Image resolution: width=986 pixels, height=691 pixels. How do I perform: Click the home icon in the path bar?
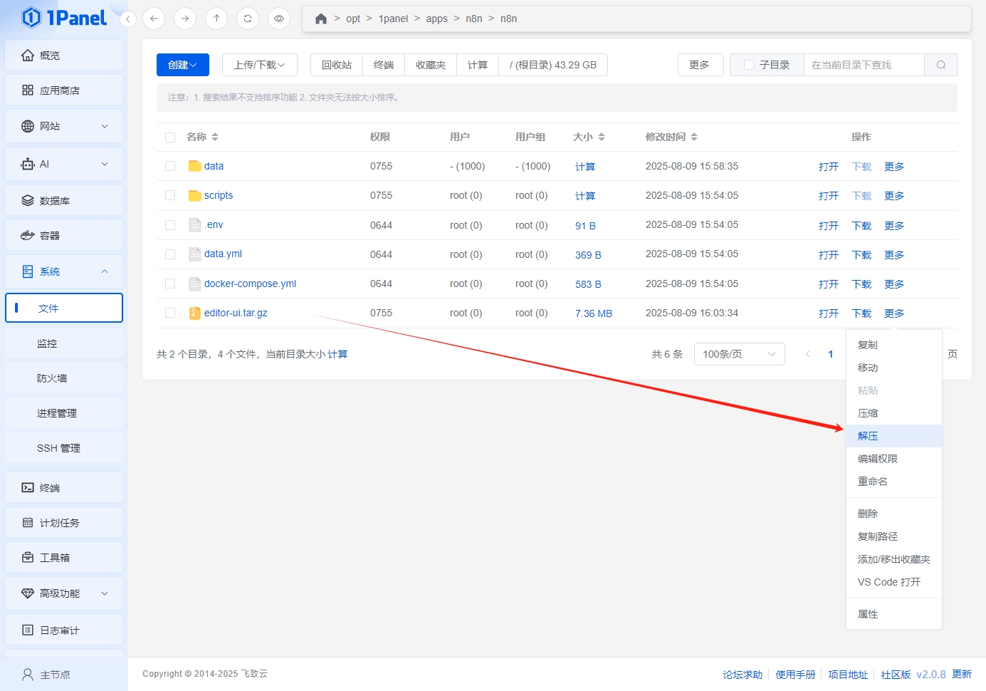[x=321, y=19]
